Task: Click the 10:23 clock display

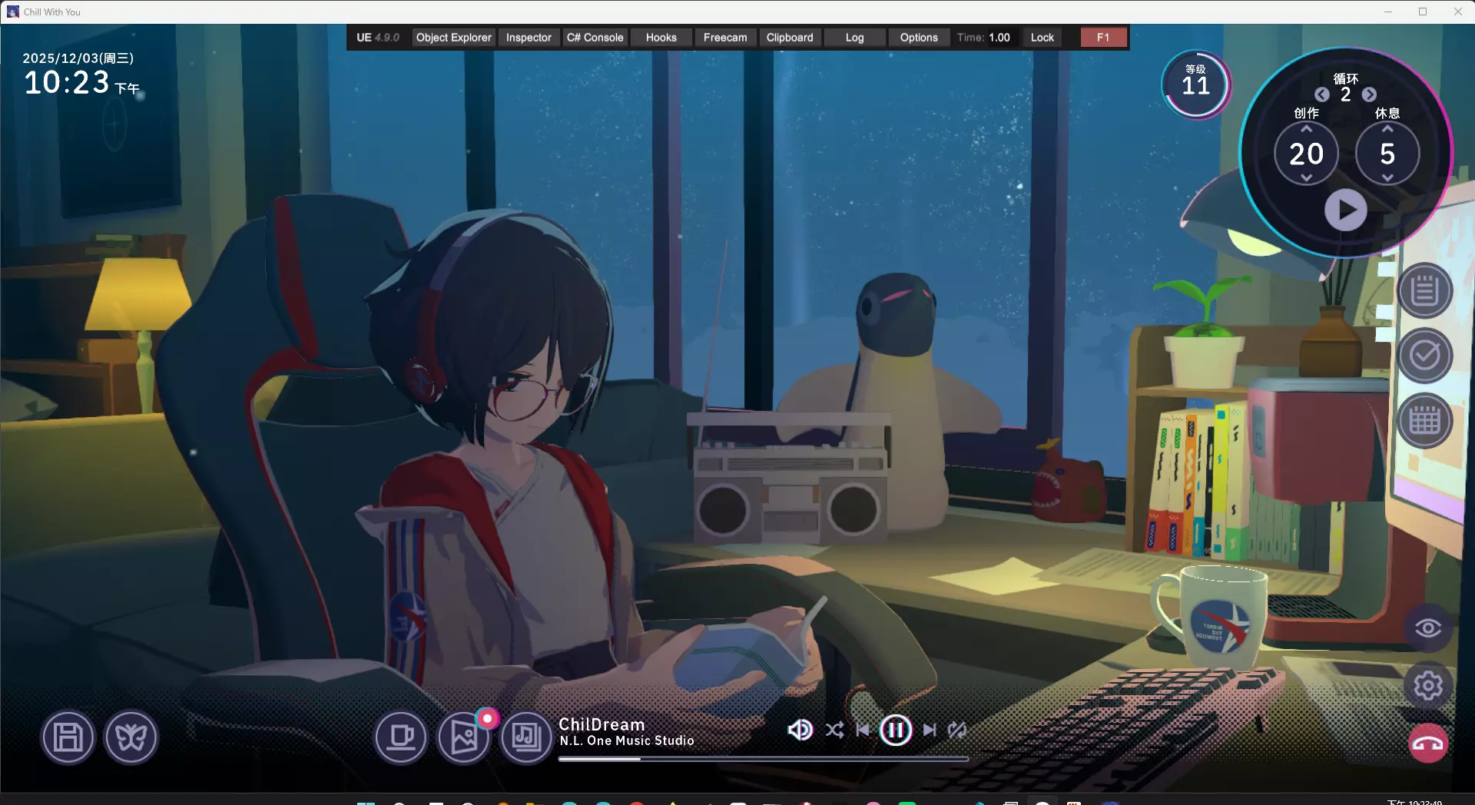Action: [67, 82]
